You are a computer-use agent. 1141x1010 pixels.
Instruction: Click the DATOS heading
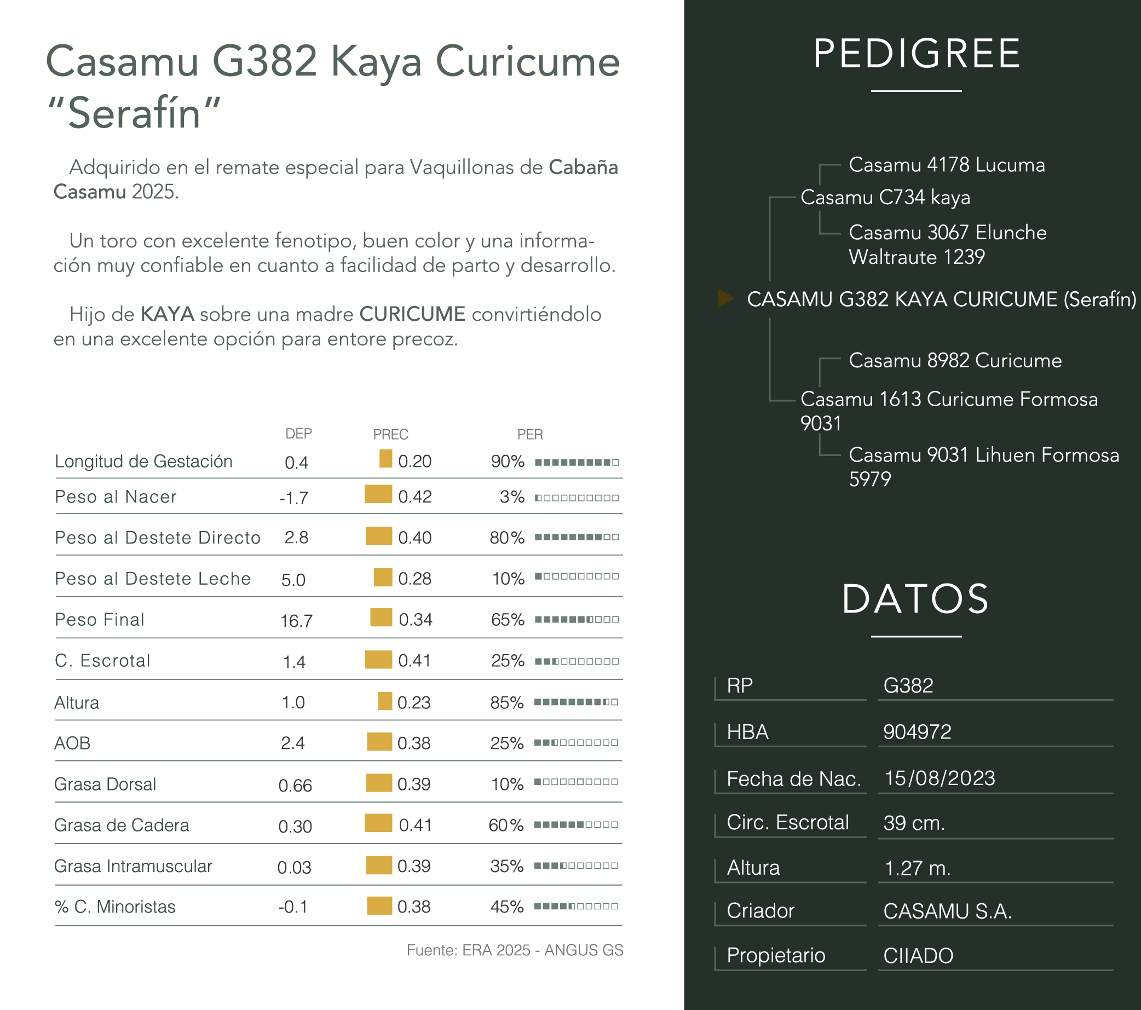coord(916,599)
